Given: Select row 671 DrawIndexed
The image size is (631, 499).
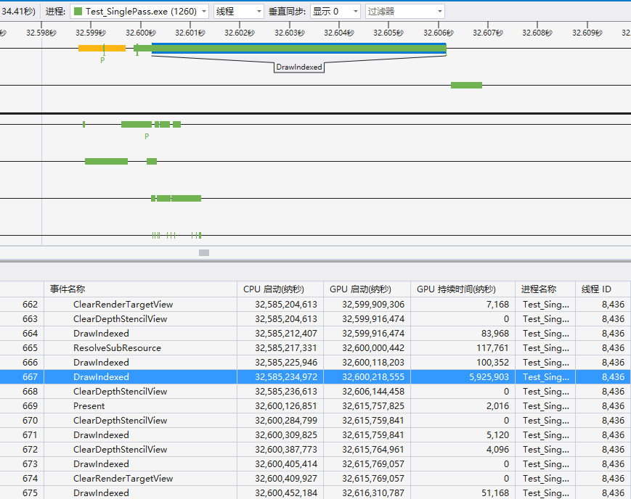Looking at the screenshot, I should (315, 434).
